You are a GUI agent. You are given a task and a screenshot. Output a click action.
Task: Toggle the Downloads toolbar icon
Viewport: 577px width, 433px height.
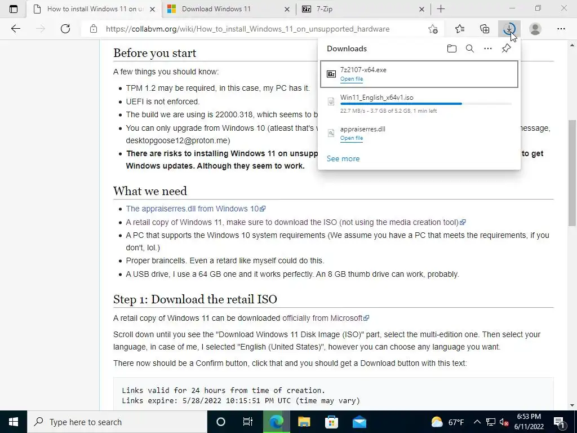(x=509, y=29)
